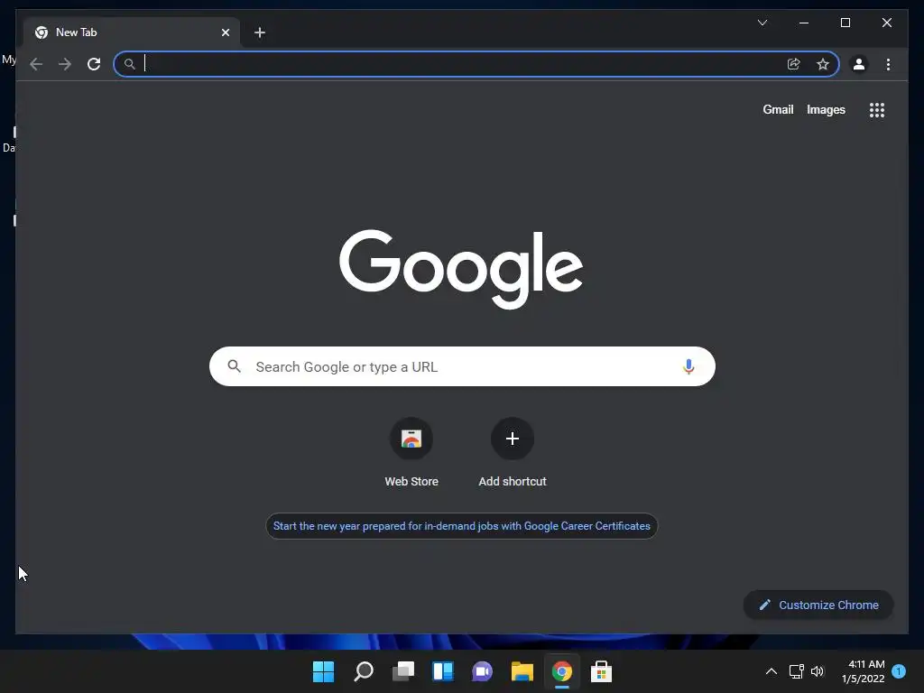
Task: Click the network tray icon
Action: pyautogui.click(x=796, y=671)
